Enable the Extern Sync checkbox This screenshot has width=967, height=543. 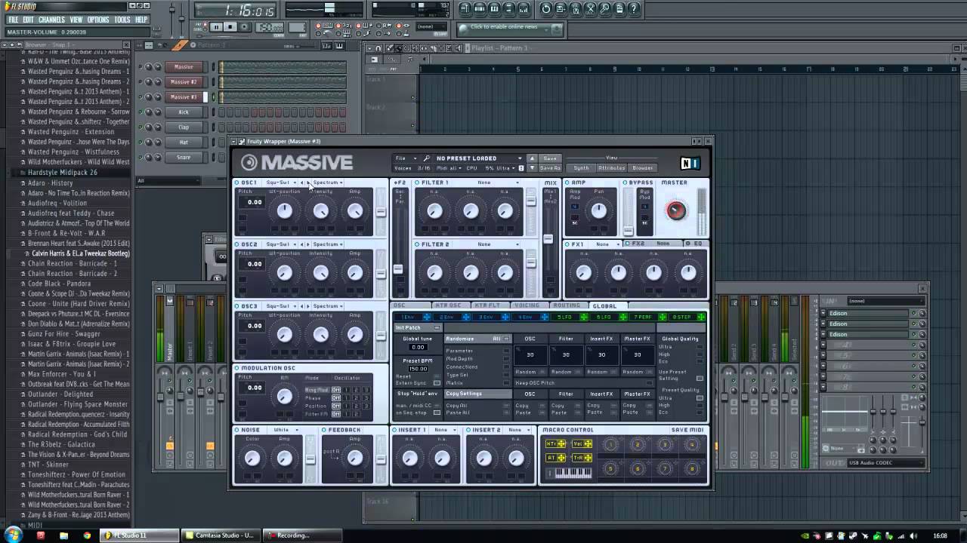(x=437, y=382)
